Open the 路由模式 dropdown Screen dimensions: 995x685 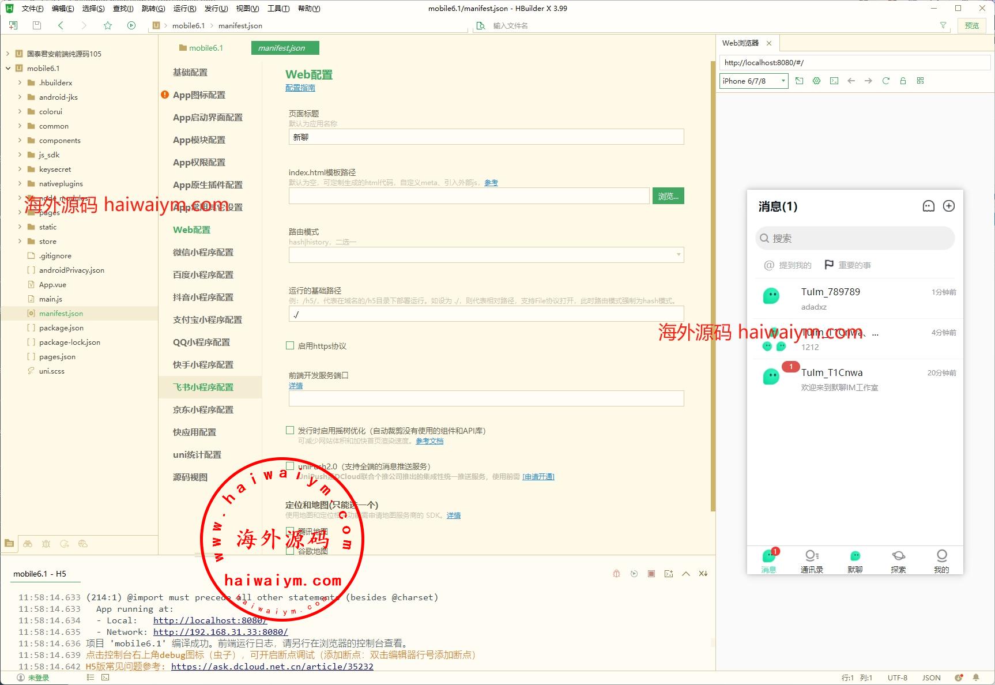(x=486, y=255)
